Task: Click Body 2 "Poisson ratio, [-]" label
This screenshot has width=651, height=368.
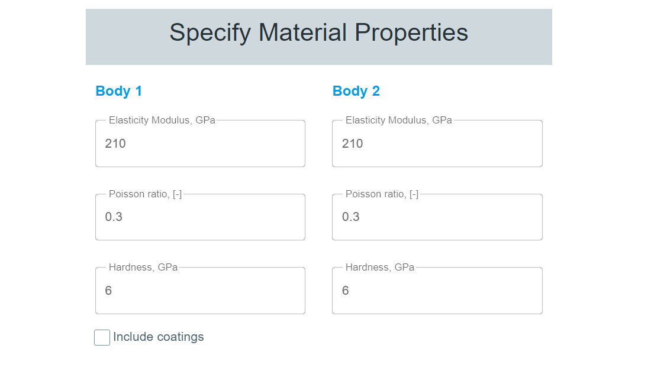Action: [382, 194]
